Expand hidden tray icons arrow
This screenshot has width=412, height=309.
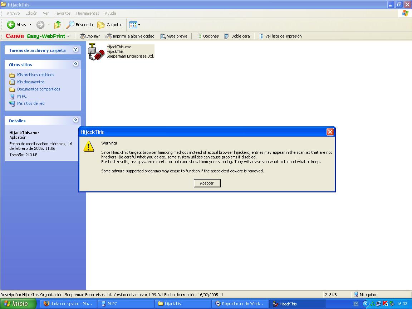[x=366, y=304]
